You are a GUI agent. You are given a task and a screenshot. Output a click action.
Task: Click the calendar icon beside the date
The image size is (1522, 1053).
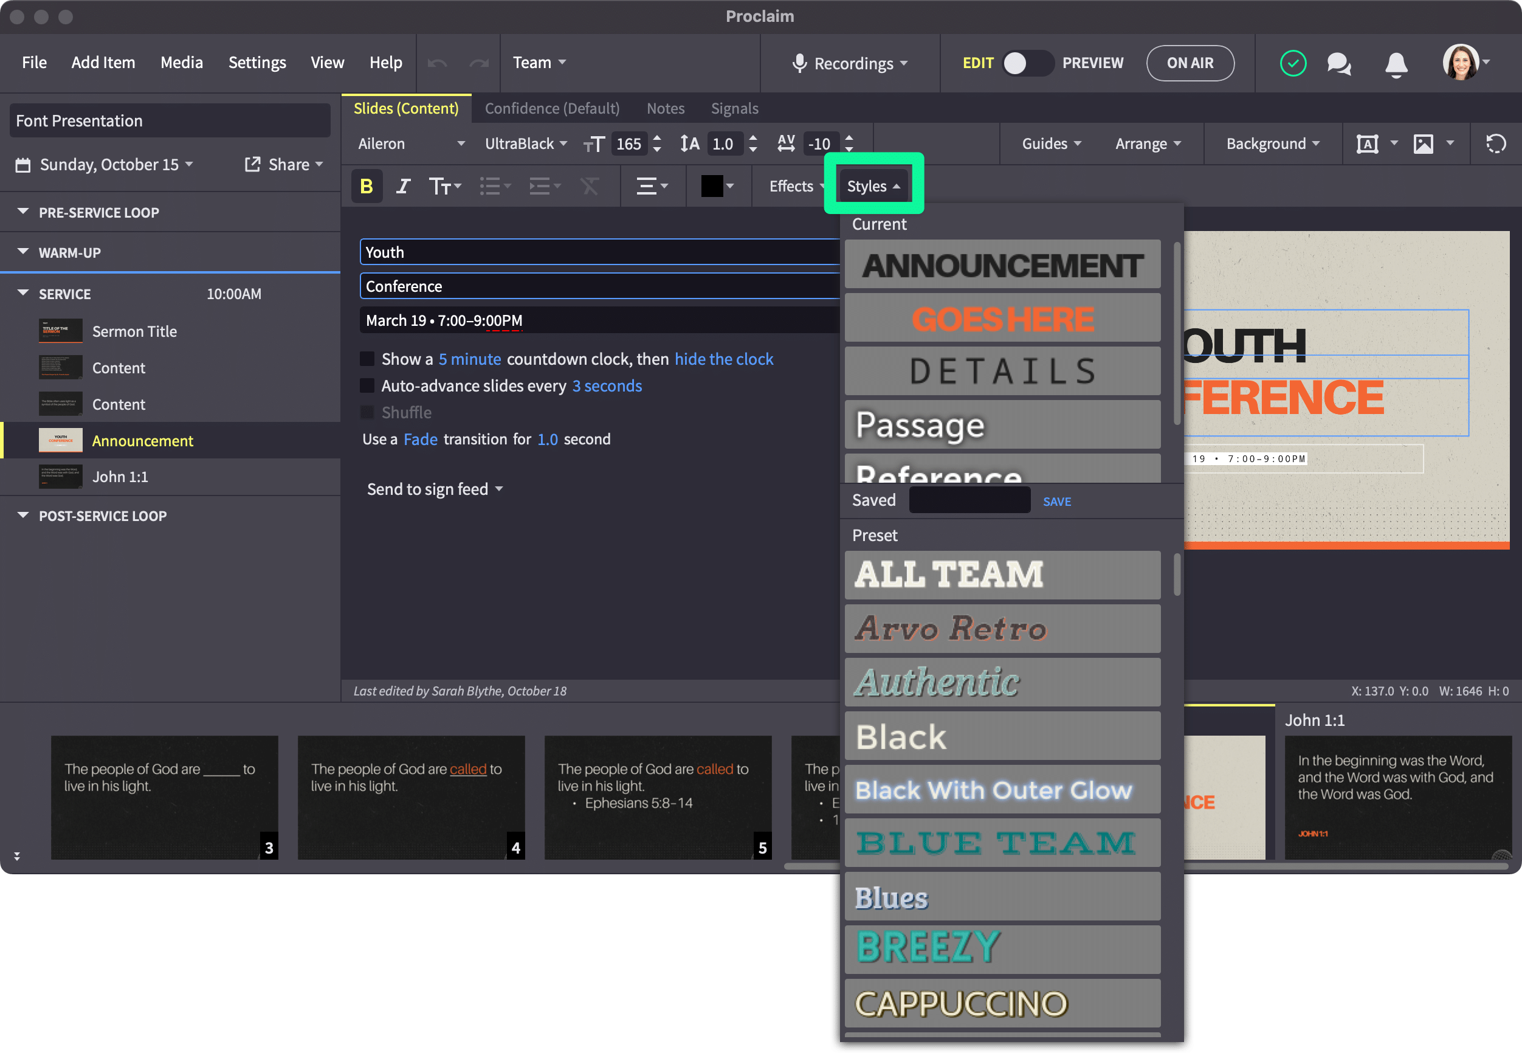[23, 165]
